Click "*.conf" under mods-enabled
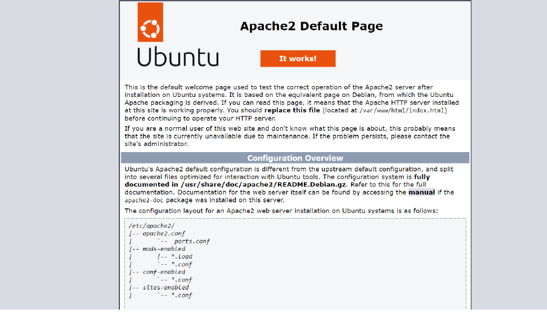The height and width of the screenshot is (312, 547). click(182, 264)
